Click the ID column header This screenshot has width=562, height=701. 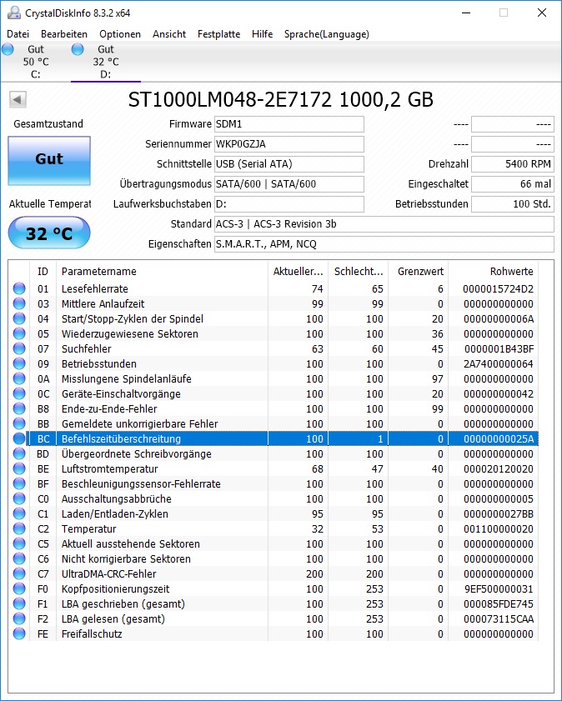click(x=43, y=272)
